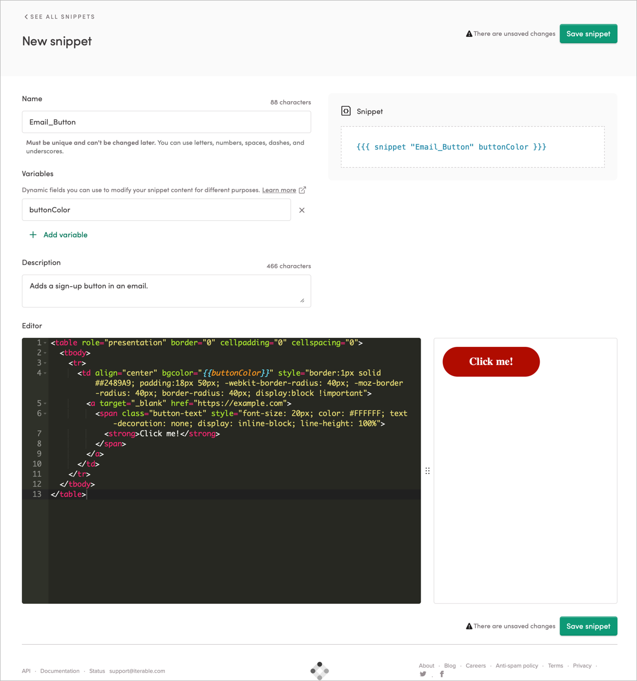Collapse the table element fold on line 1
This screenshot has width=637, height=681.
[x=44, y=343]
